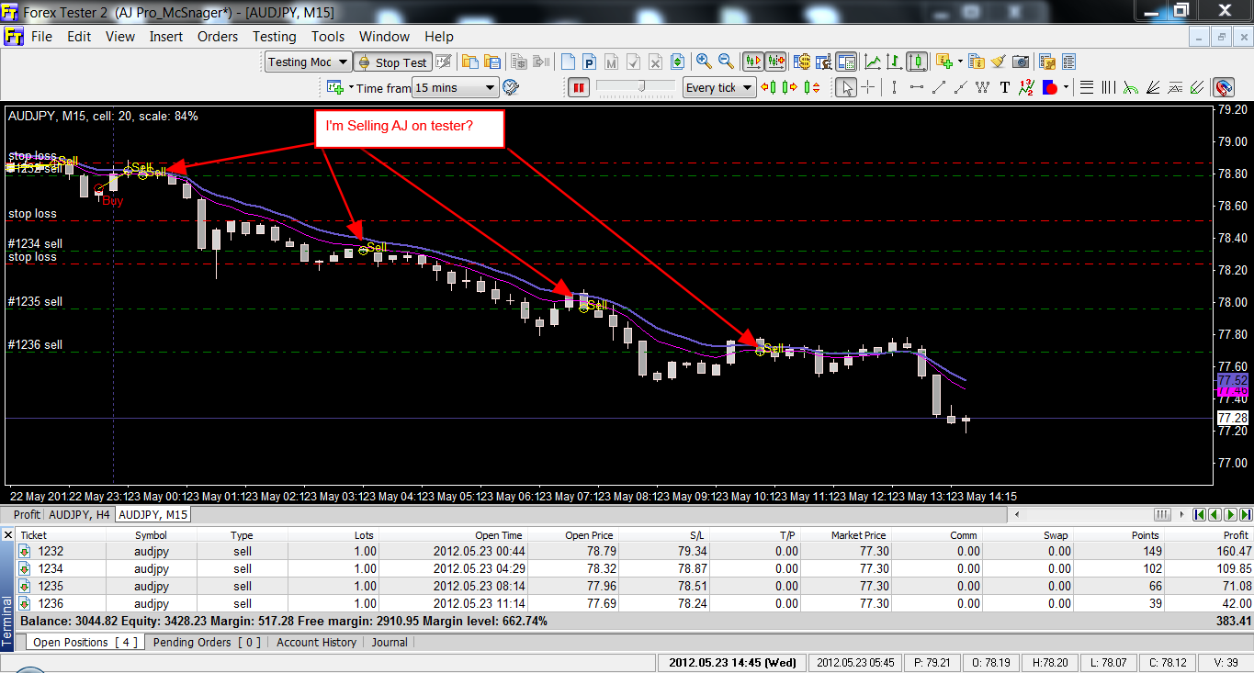Switch to the AUDJPY, H4 chart tab
This screenshot has height=673, width=1254.
coord(80,515)
